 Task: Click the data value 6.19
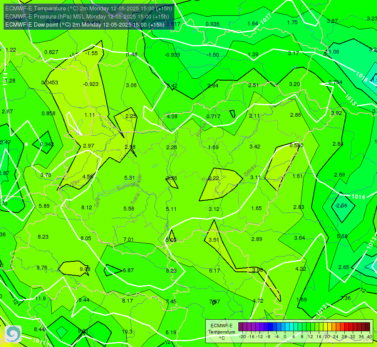click(x=171, y=332)
